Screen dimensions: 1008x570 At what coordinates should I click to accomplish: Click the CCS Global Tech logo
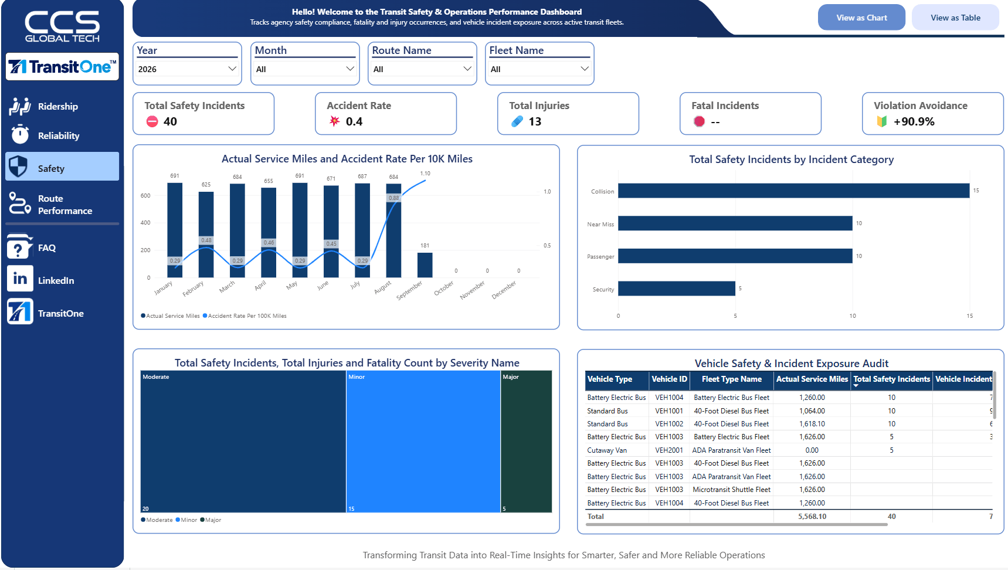click(62, 26)
